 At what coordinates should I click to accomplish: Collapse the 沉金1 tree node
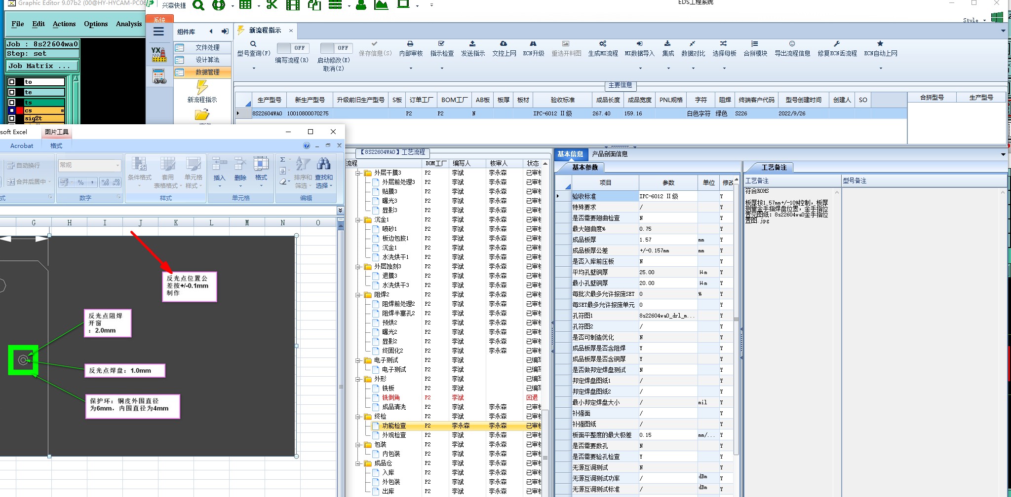[358, 220]
